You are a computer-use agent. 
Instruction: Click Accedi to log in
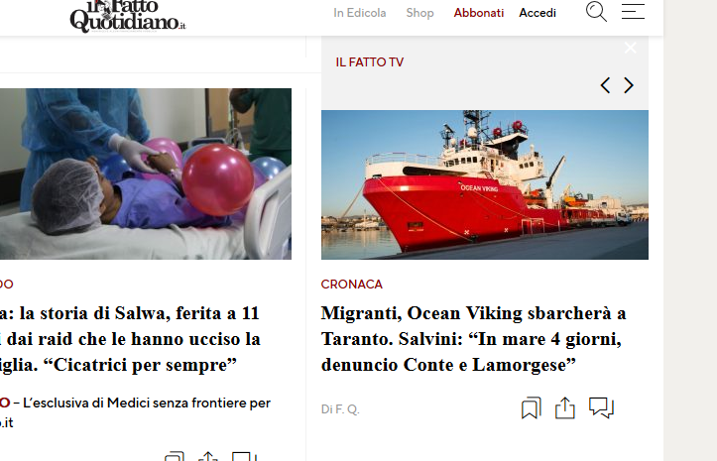[x=538, y=13]
